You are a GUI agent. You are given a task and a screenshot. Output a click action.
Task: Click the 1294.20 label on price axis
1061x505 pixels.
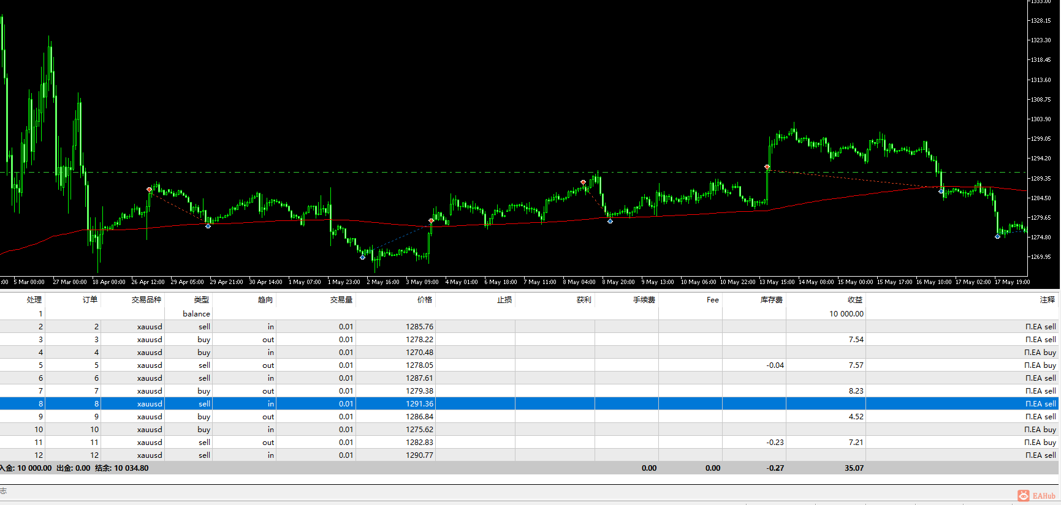[x=1041, y=159]
